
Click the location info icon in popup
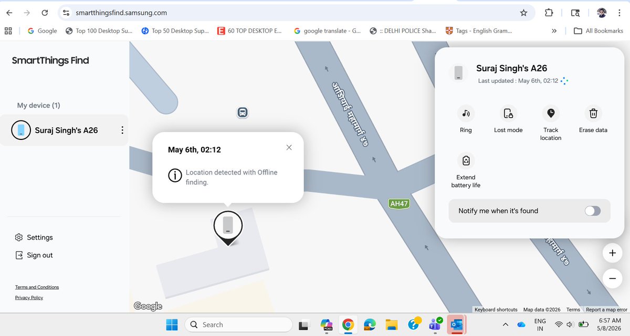pyautogui.click(x=174, y=176)
